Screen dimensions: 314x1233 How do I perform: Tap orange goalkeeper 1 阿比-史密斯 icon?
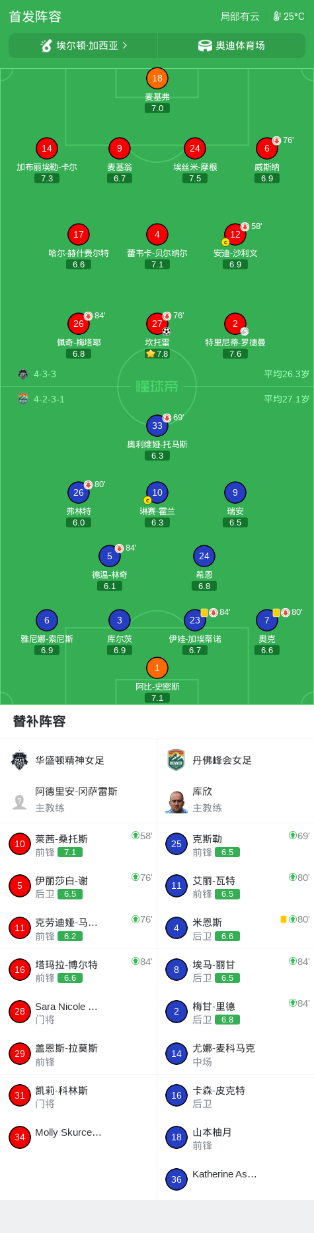(157, 668)
